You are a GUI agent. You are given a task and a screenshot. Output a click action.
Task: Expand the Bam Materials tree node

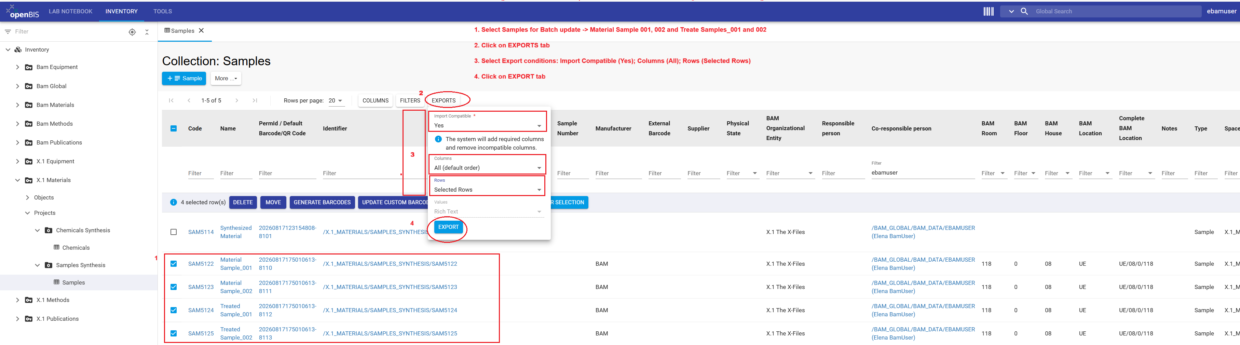tap(18, 105)
